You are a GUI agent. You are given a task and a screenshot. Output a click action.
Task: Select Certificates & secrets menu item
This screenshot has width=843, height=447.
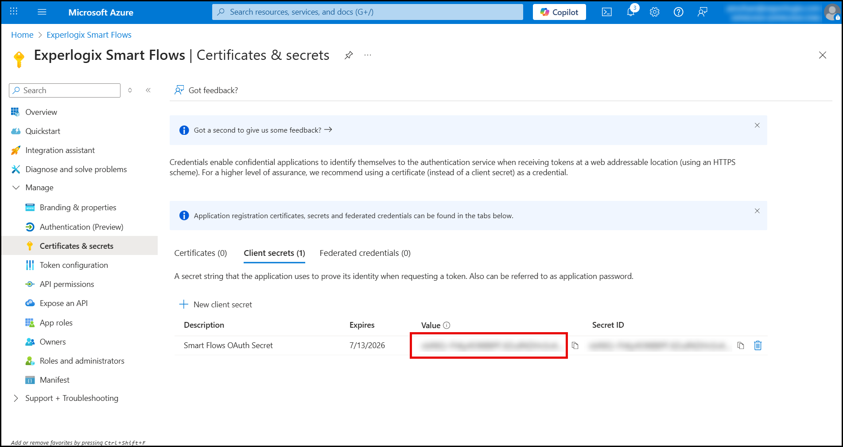[76, 246]
